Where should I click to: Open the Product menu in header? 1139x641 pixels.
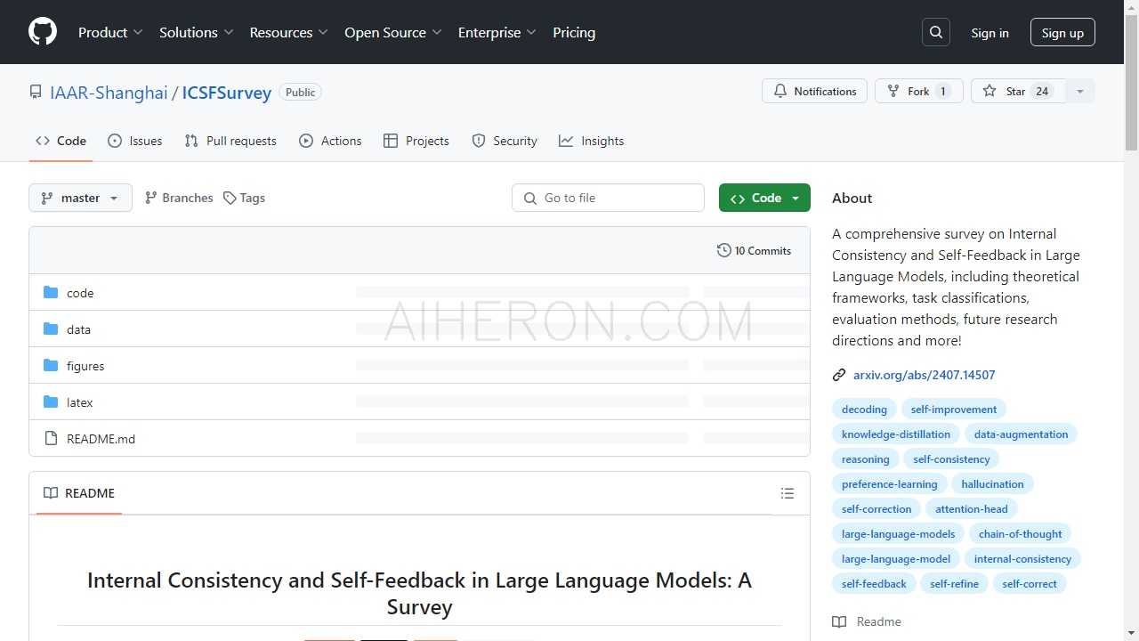pos(110,33)
